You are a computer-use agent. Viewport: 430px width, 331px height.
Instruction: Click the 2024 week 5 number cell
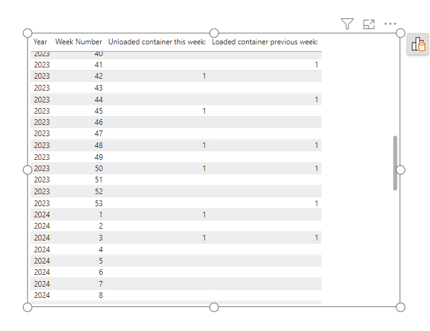pos(101,260)
